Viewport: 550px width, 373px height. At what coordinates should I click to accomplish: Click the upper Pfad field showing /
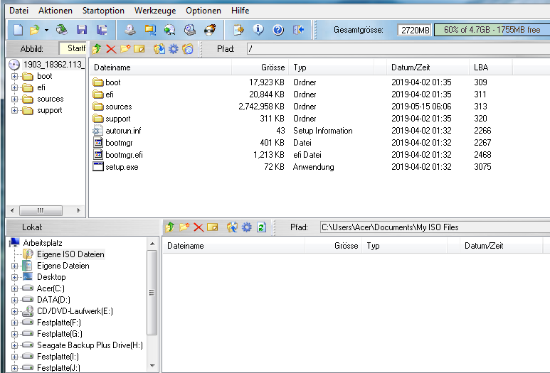point(398,49)
